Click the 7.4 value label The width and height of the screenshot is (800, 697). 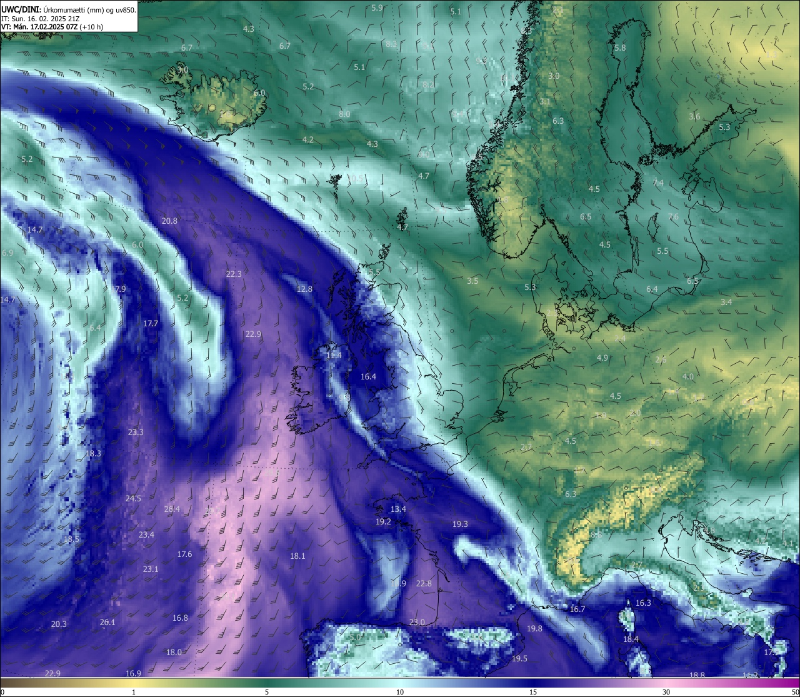[x=658, y=183]
